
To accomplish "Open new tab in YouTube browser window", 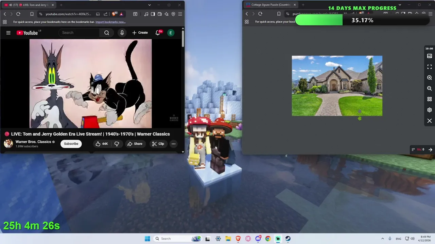I will pos(61,5).
